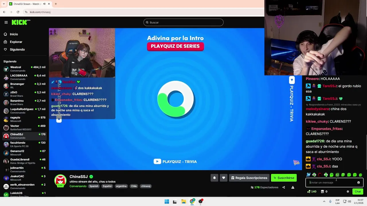This screenshot has height=206, width=367.
Task: Go to the Kick logo homepage
Action: tap(21, 22)
